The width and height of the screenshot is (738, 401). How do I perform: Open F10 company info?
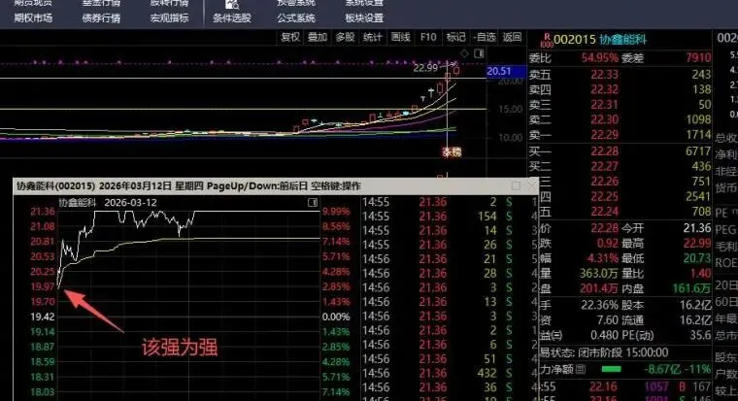tap(428, 37)
